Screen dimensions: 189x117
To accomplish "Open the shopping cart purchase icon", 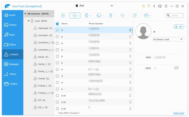I will click(x=143, y=6).
